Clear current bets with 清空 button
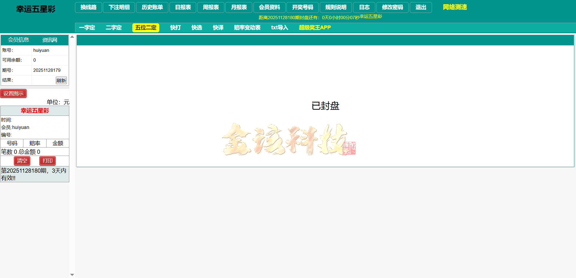576x278 pixels. [22, 161]
